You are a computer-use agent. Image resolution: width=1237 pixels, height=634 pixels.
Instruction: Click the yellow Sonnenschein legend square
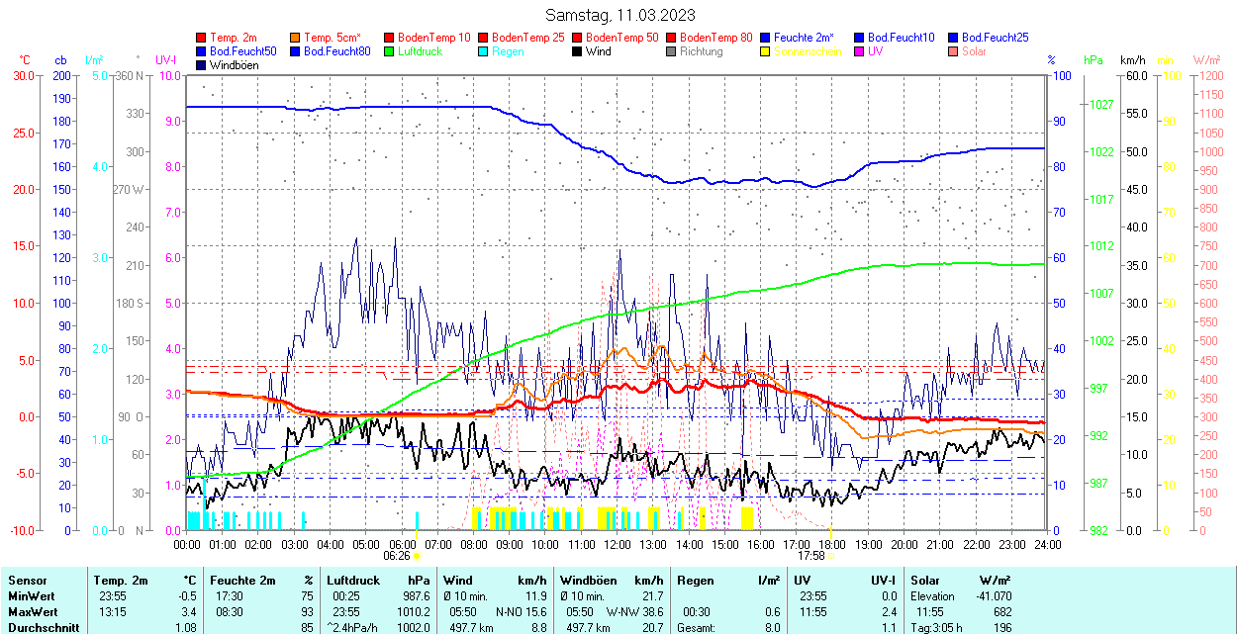point(765,51)
